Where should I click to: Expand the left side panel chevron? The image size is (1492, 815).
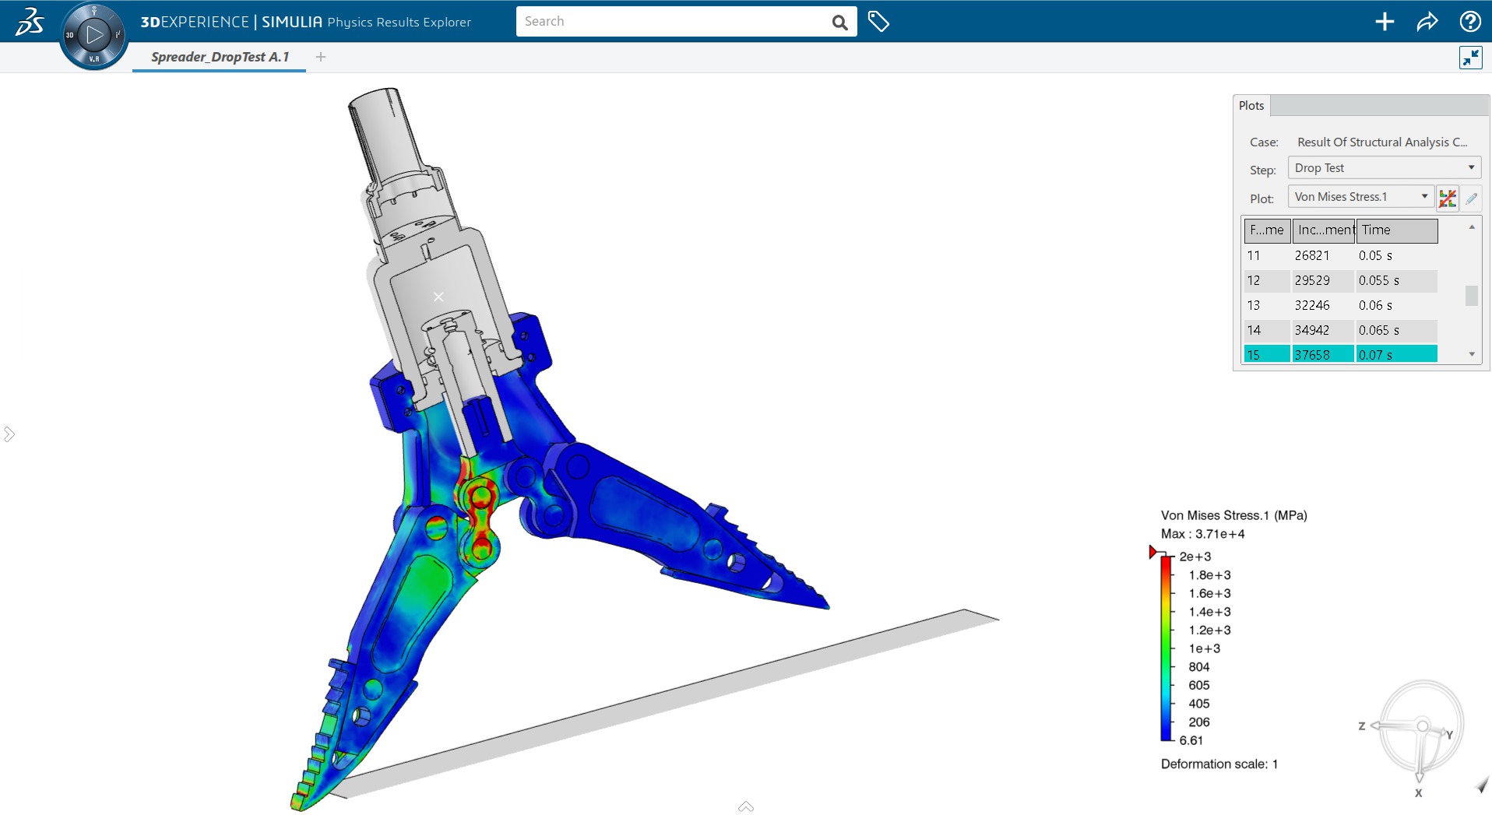9,434
